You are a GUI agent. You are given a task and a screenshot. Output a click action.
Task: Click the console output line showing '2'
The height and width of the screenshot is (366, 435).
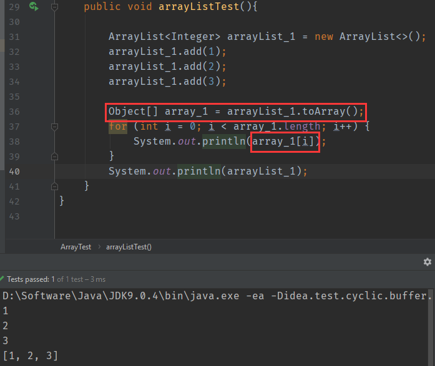(x=5, y=325)
